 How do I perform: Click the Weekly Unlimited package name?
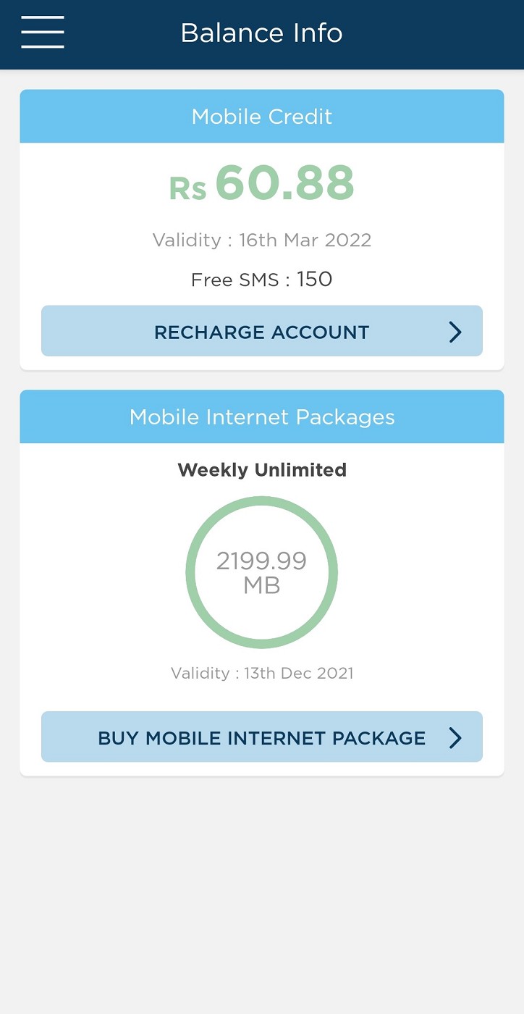pos(262,469)
